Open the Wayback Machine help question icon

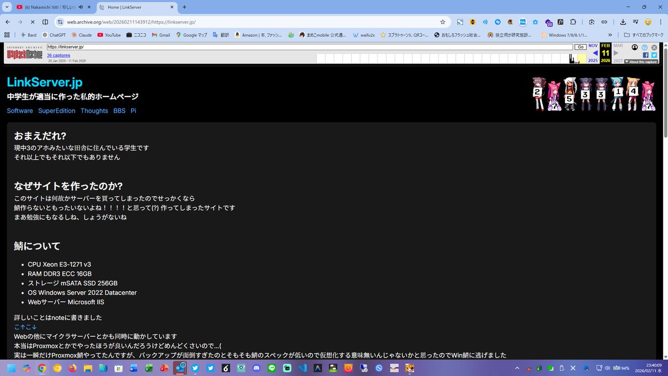645,47
